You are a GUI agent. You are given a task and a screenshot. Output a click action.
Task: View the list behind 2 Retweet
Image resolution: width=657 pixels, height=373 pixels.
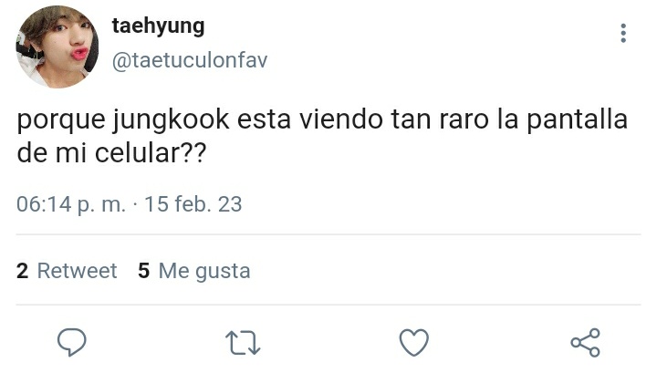point(67,271)
